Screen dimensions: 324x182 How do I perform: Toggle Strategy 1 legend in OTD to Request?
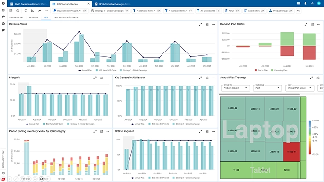coord(186,178)
